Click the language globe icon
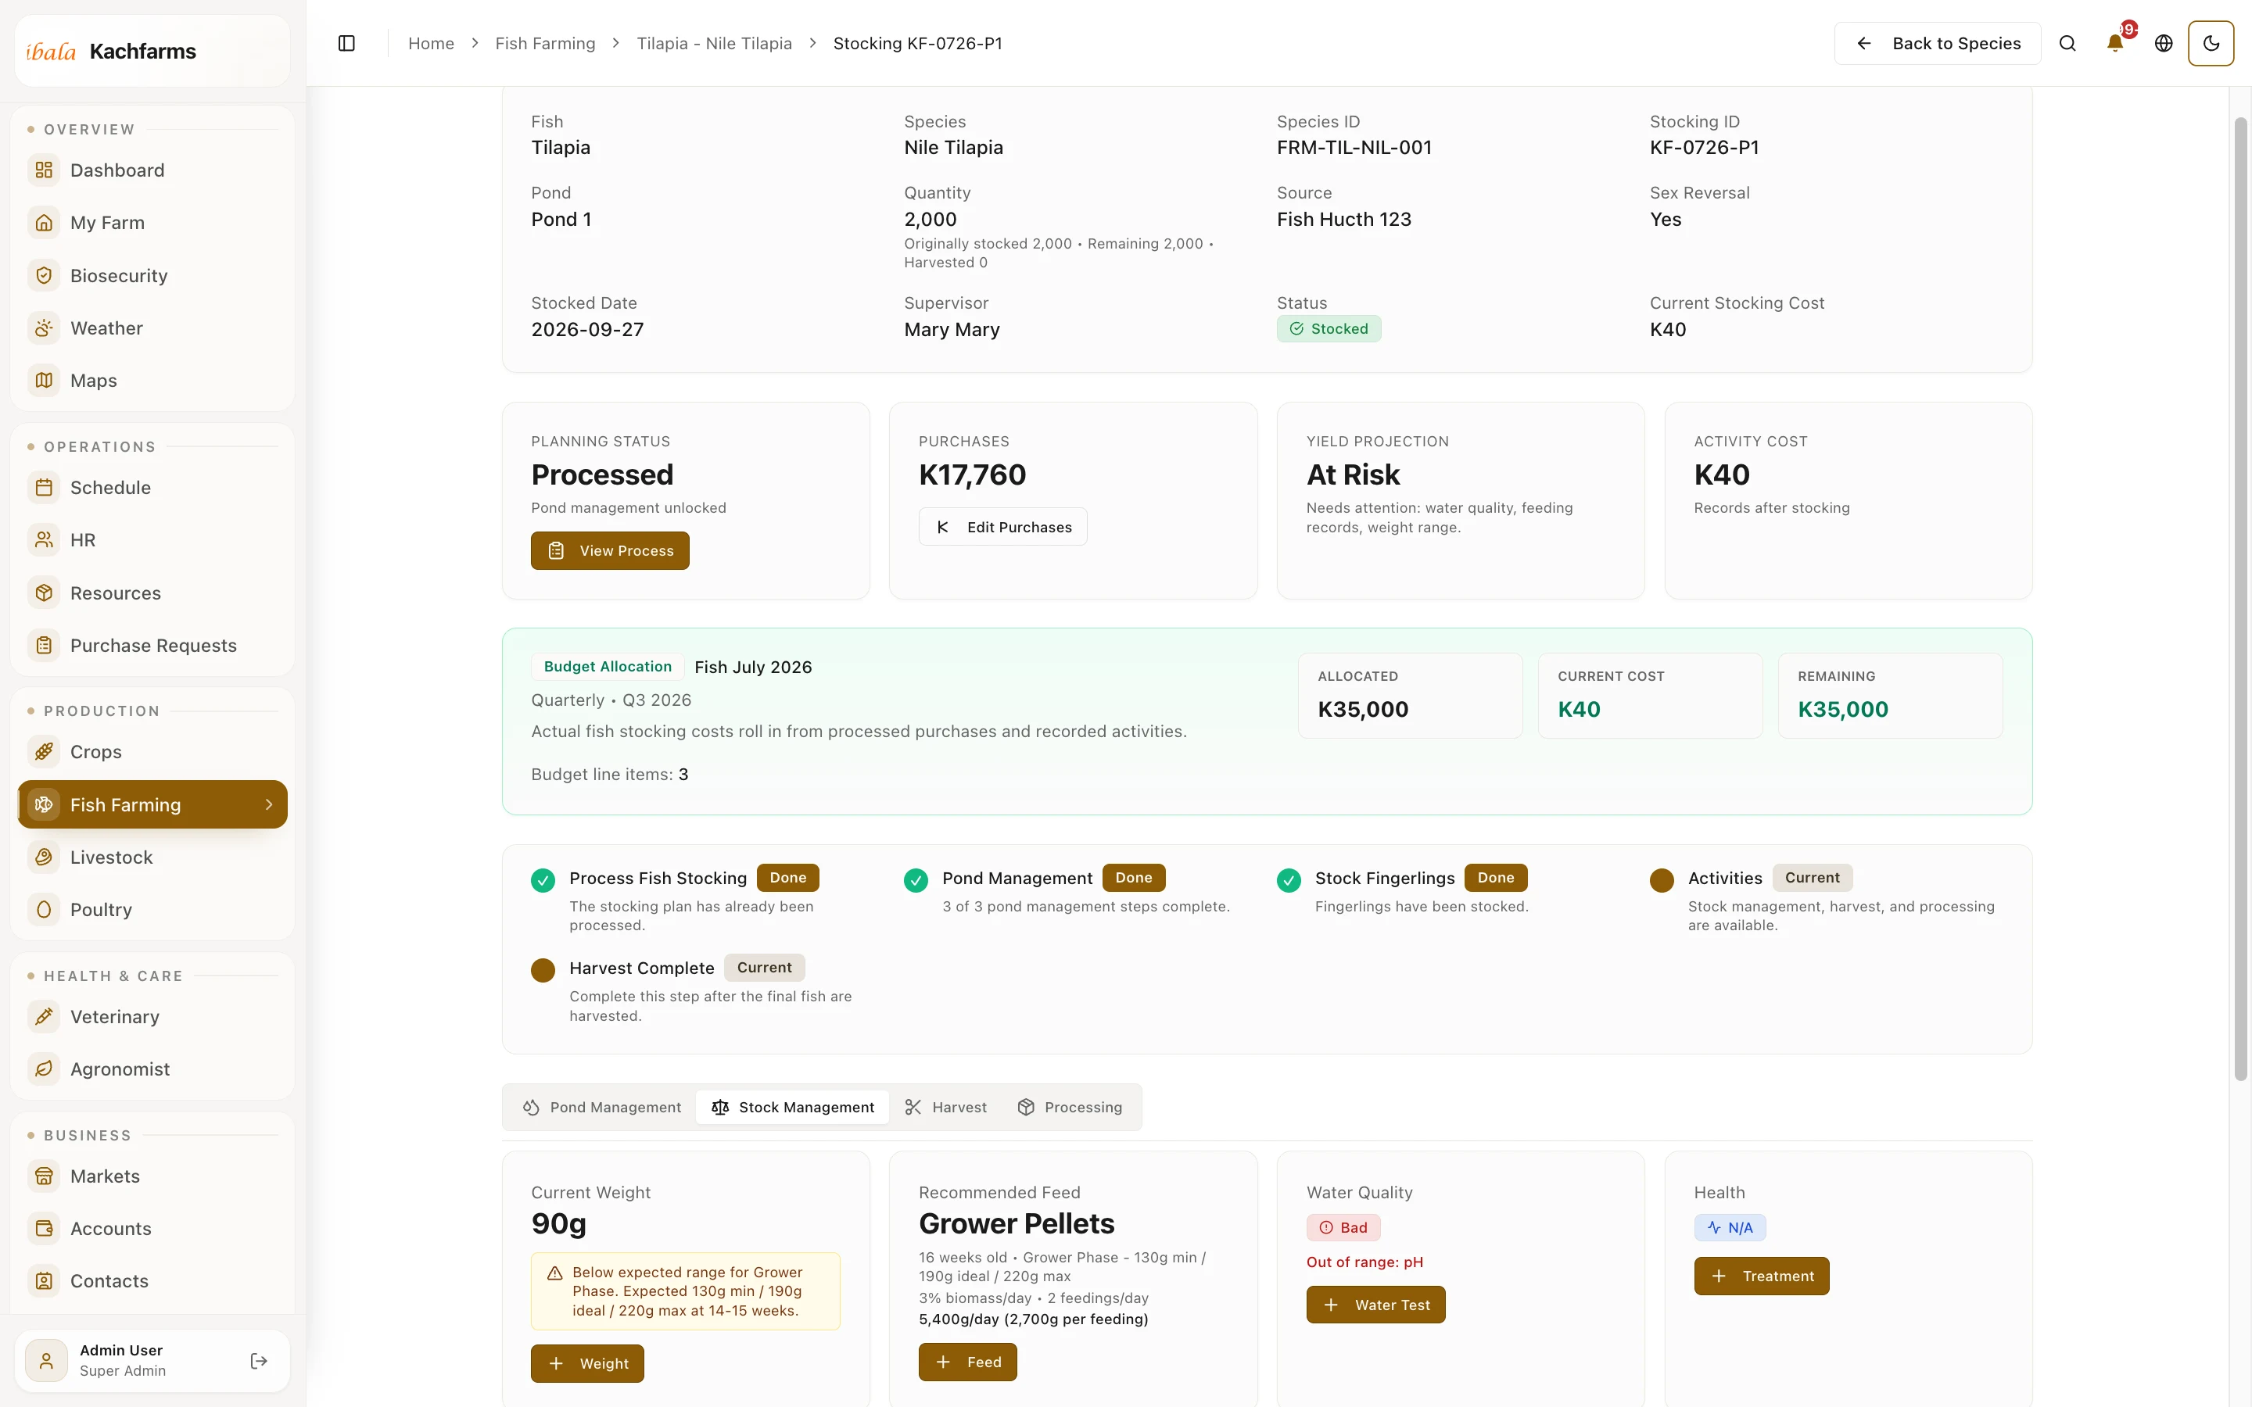This screenshot has height=1407, width=2252. pos(2164,44)
